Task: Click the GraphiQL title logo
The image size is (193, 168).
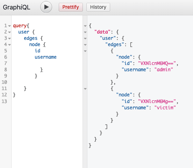Action: coord(16,7)
